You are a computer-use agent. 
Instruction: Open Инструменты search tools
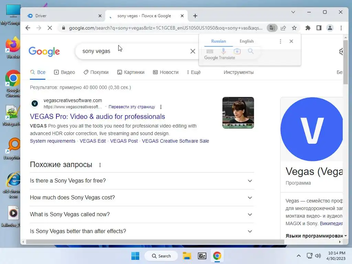pyautogui.click(x=239, y=72)
